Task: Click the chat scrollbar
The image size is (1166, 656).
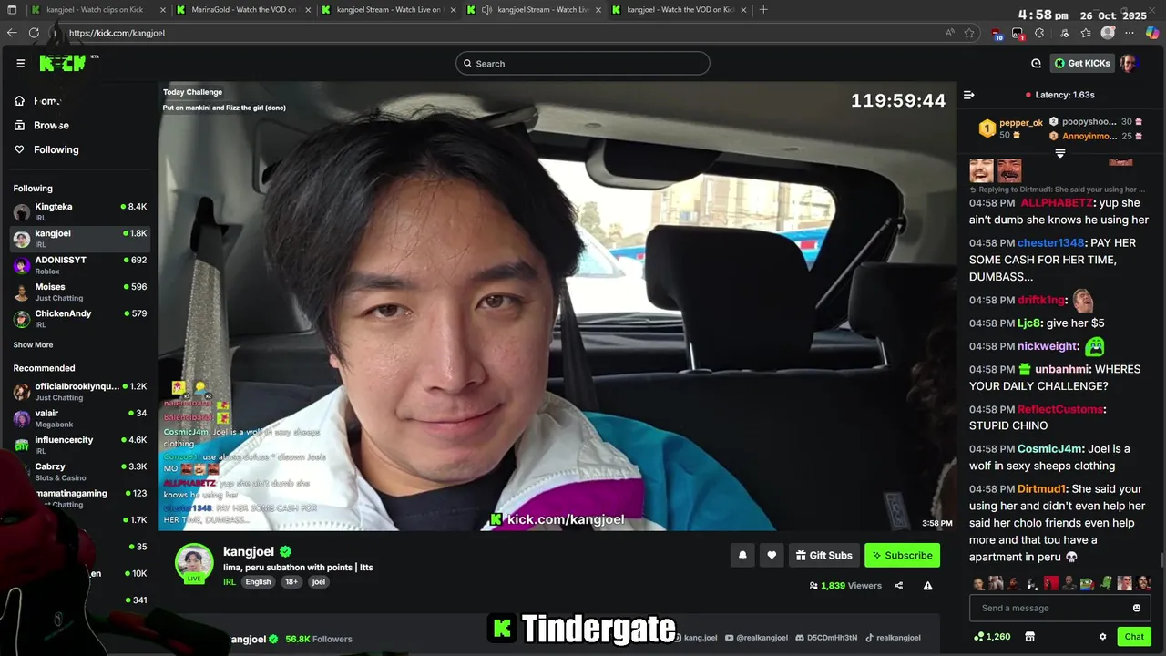Action: coord(1161,559)
